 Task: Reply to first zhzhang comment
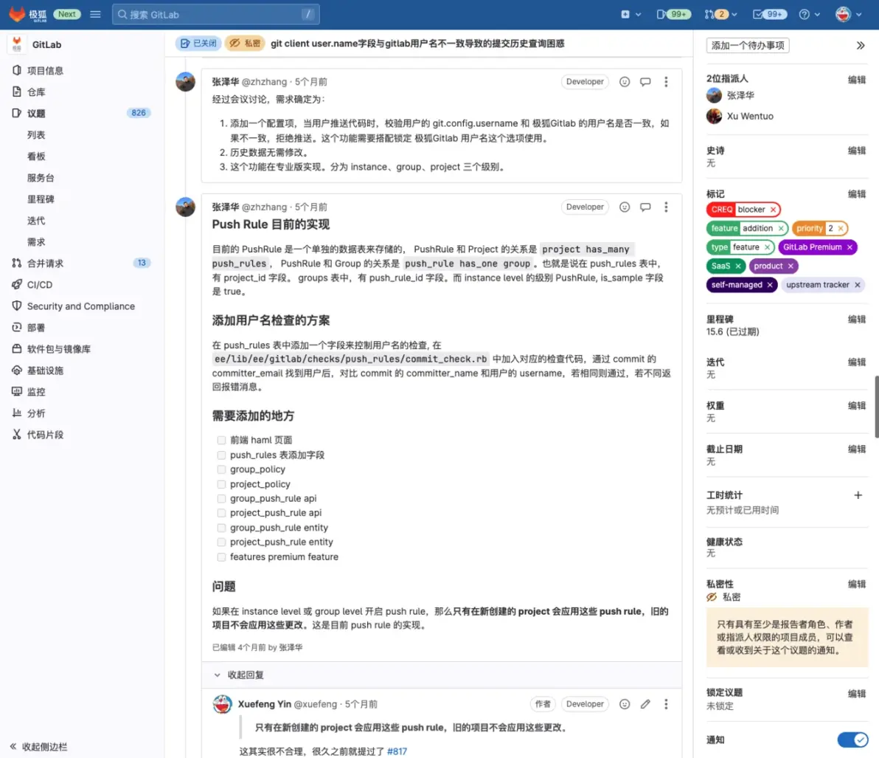pos(645,82)
